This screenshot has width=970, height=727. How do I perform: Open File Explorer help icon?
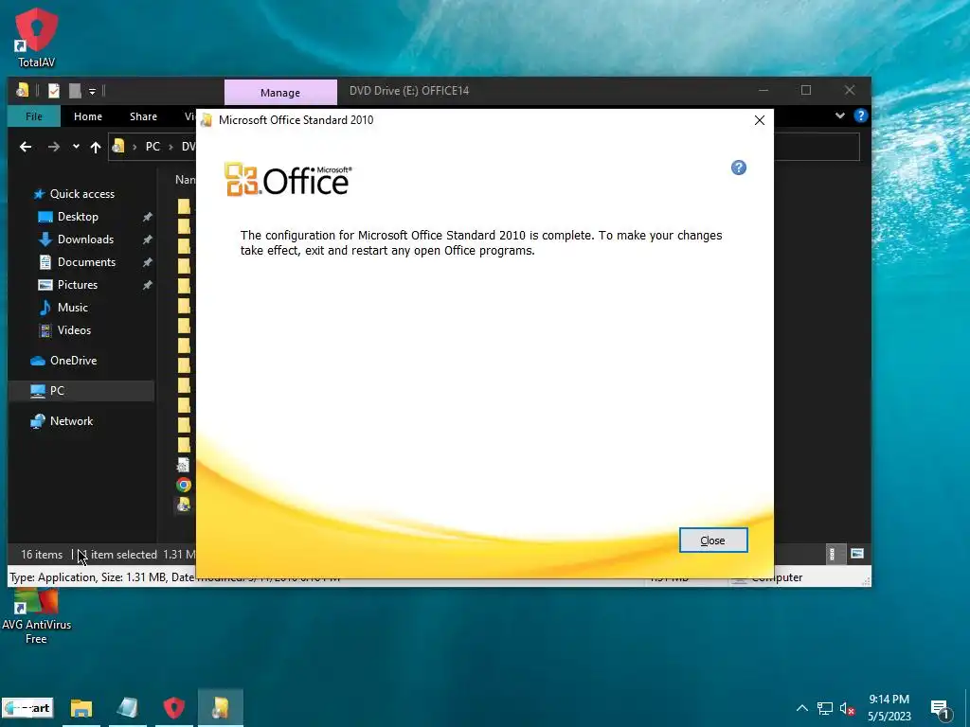pos(860,115)
